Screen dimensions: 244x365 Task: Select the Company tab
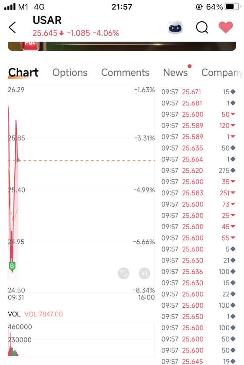[x=222, y=72]
